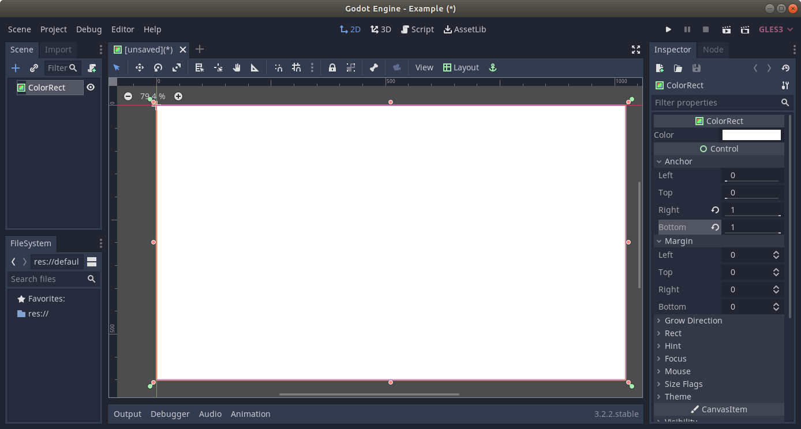Click the override camera icon in toolbar
This screenshot has width=801, height=429.
[x=396, y=67]
